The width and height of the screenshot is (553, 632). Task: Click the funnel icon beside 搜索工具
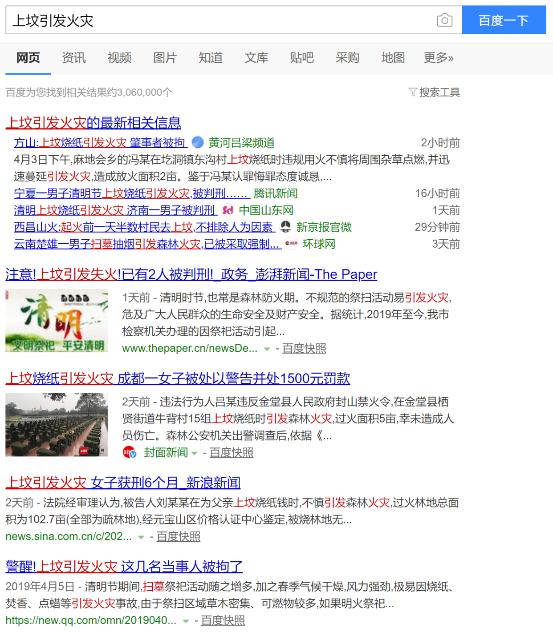coord(413,93)
